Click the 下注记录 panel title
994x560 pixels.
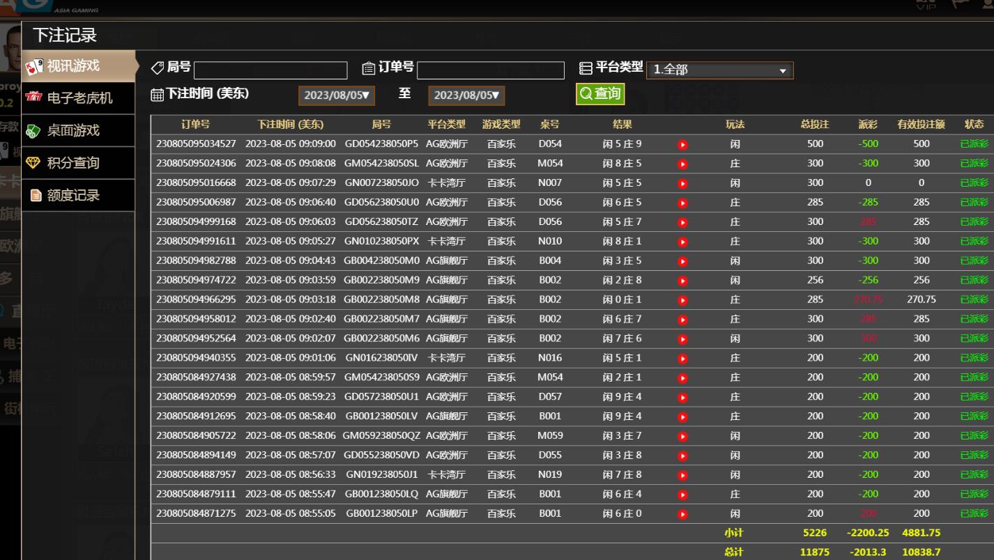click(64, 35)
